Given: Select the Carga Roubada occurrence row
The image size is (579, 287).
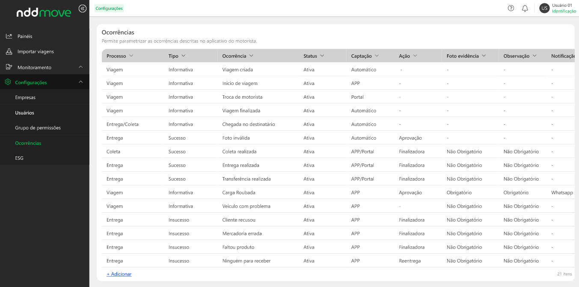Looking at the screenshot, I should point(239,193).
